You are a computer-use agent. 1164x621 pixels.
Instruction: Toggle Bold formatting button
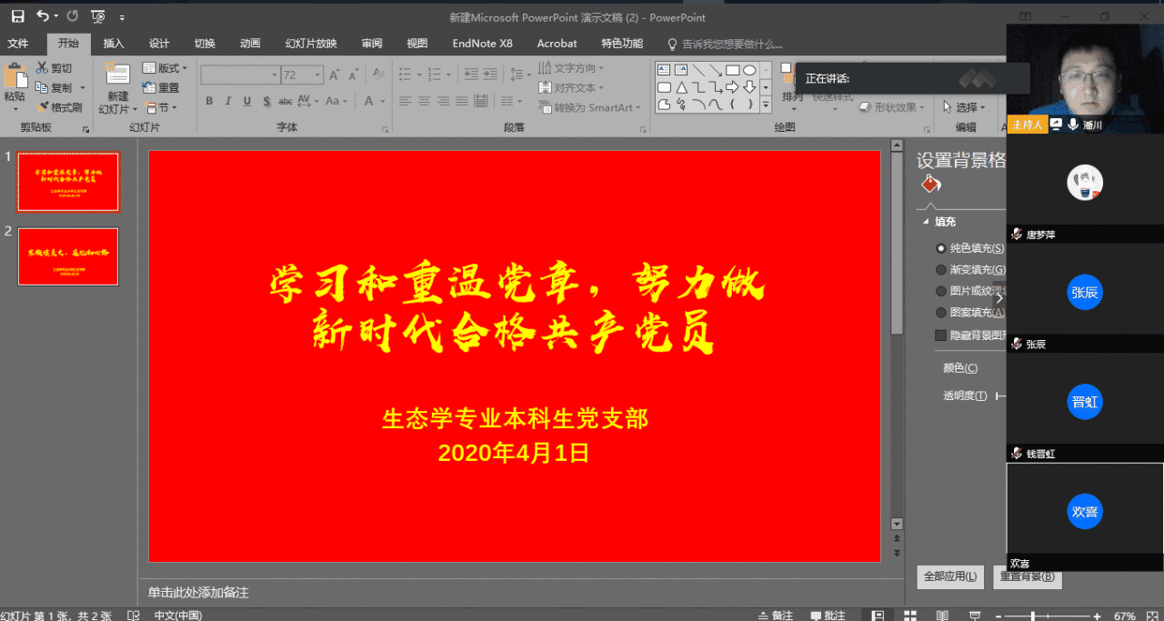coord(209,101)
